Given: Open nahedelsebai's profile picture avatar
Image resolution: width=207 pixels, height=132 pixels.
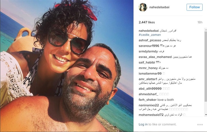Looking at the screenshot, I should tap(143, 7).
